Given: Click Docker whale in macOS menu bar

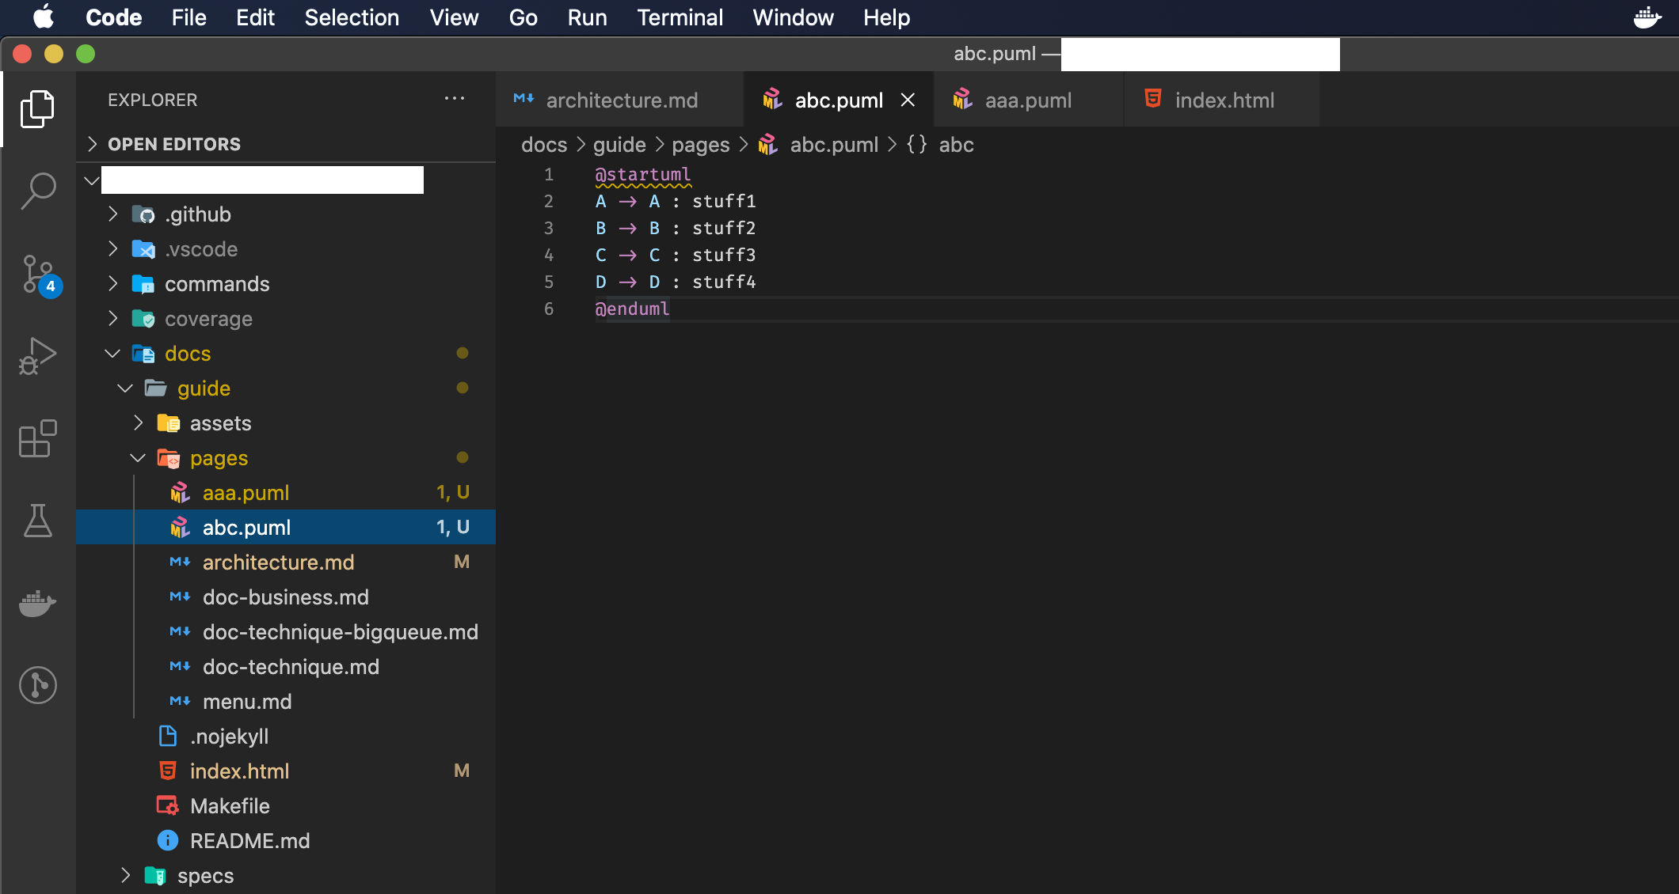Looking at the screenshot, I should [x=1647, y=17].
